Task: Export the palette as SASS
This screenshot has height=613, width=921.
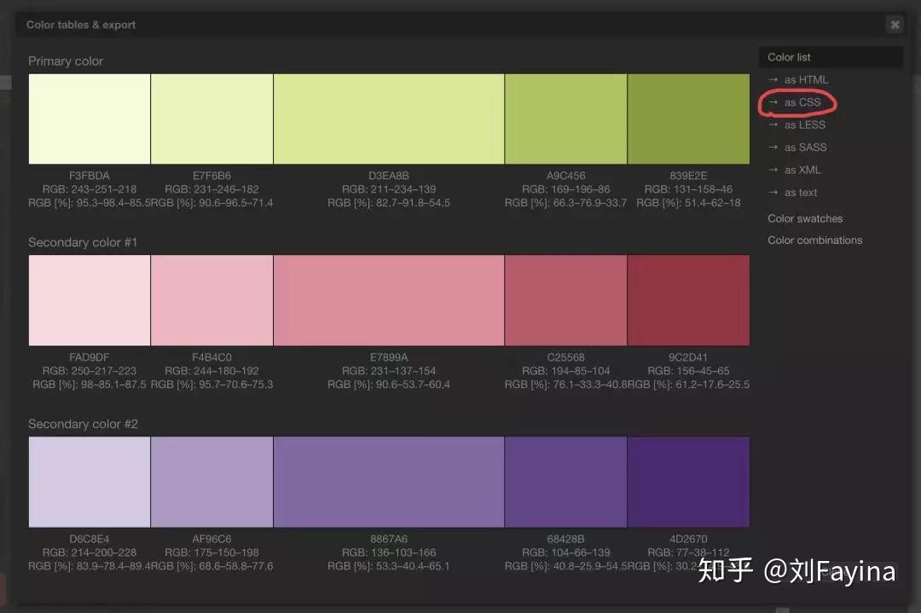Action: (804, 147)
